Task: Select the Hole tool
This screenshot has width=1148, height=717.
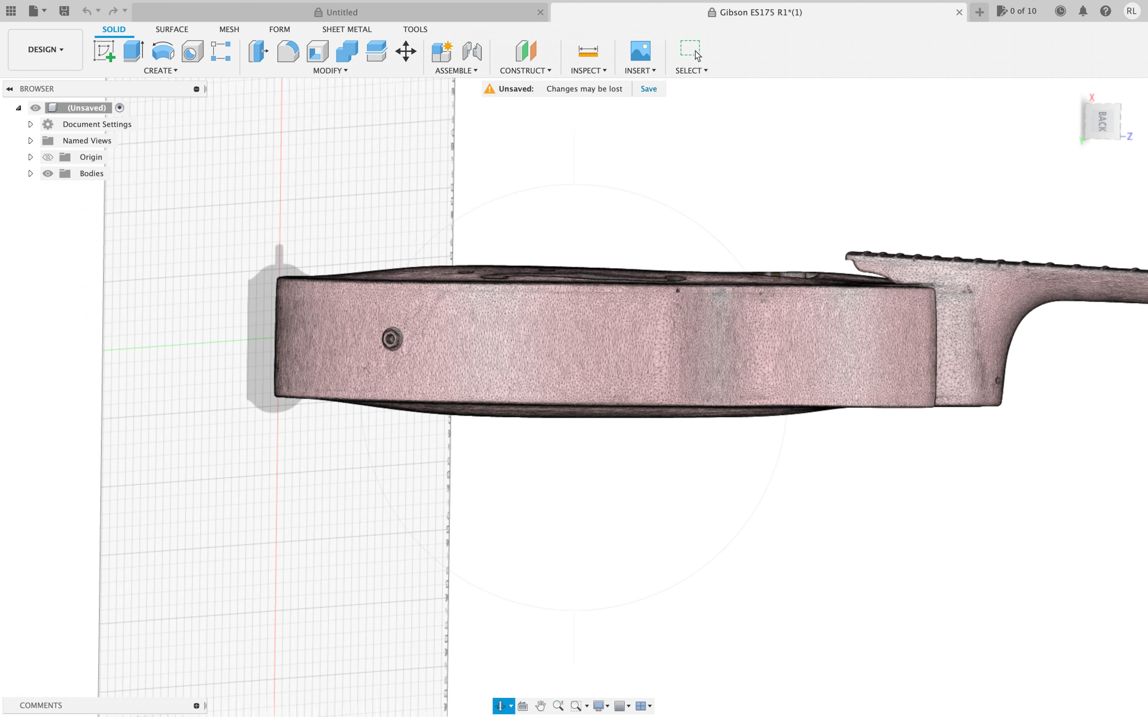Action: [x=192, y=51]
